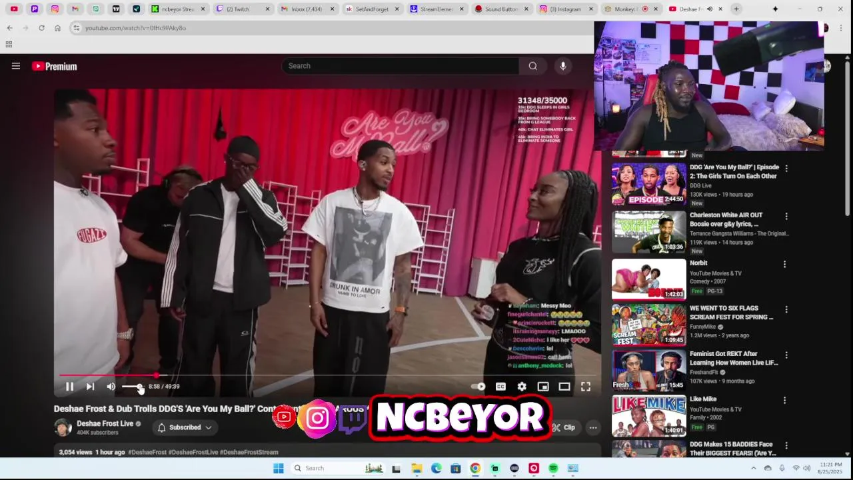This screenshot has width=853, height=480.
Task: Click the Deshae Frost channel avatar
Action: click(63, 427)
